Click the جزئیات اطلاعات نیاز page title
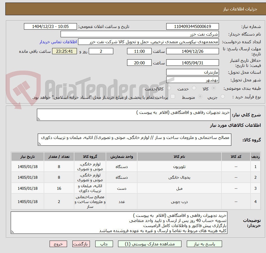266x253 pixels. pos(240,9)
